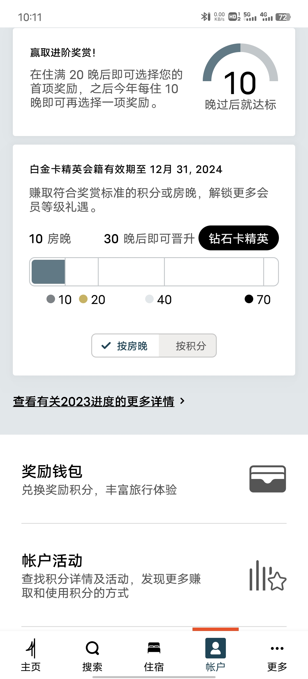Select the account person icon

pyautogui.click(x=216, y=648)
